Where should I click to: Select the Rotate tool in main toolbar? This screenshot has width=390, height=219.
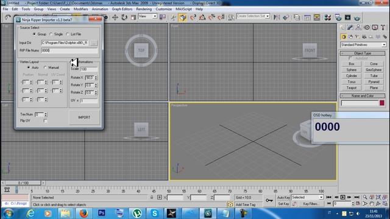tap(124, 17)
